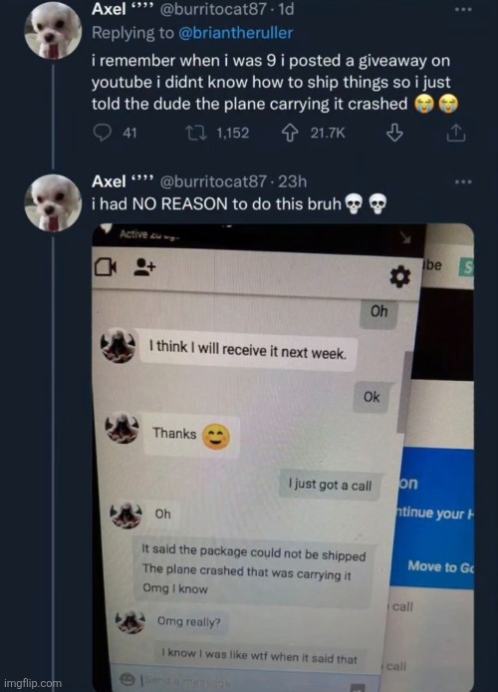
Task: Click the downvote arrow on first tweet
Action: (x=394, y=133)
